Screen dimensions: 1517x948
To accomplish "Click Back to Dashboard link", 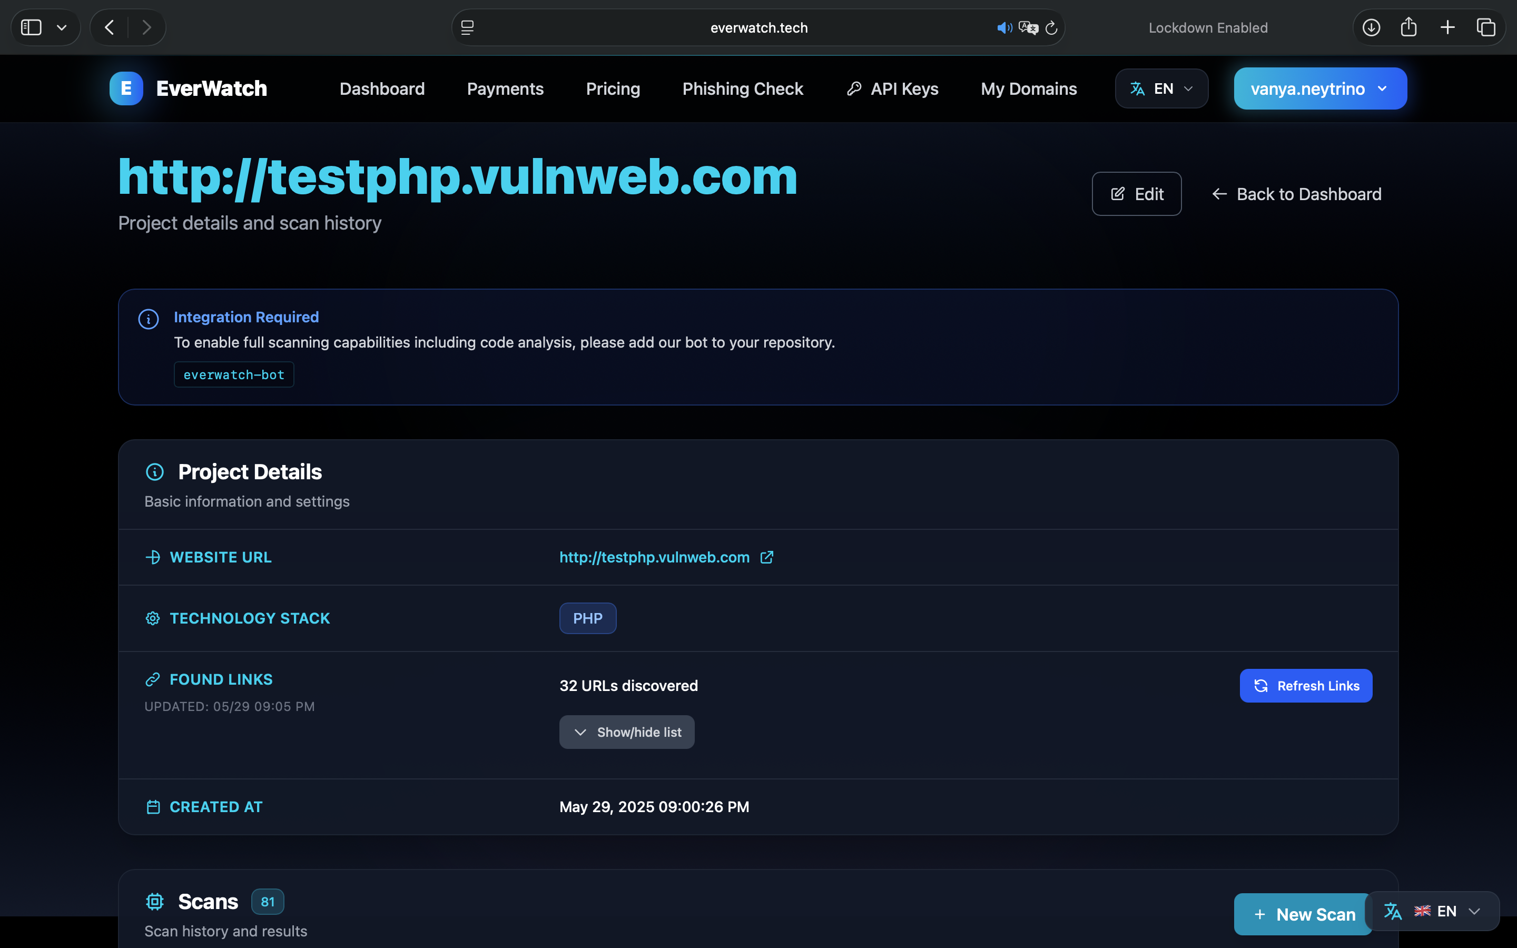I will (1296, 194).
